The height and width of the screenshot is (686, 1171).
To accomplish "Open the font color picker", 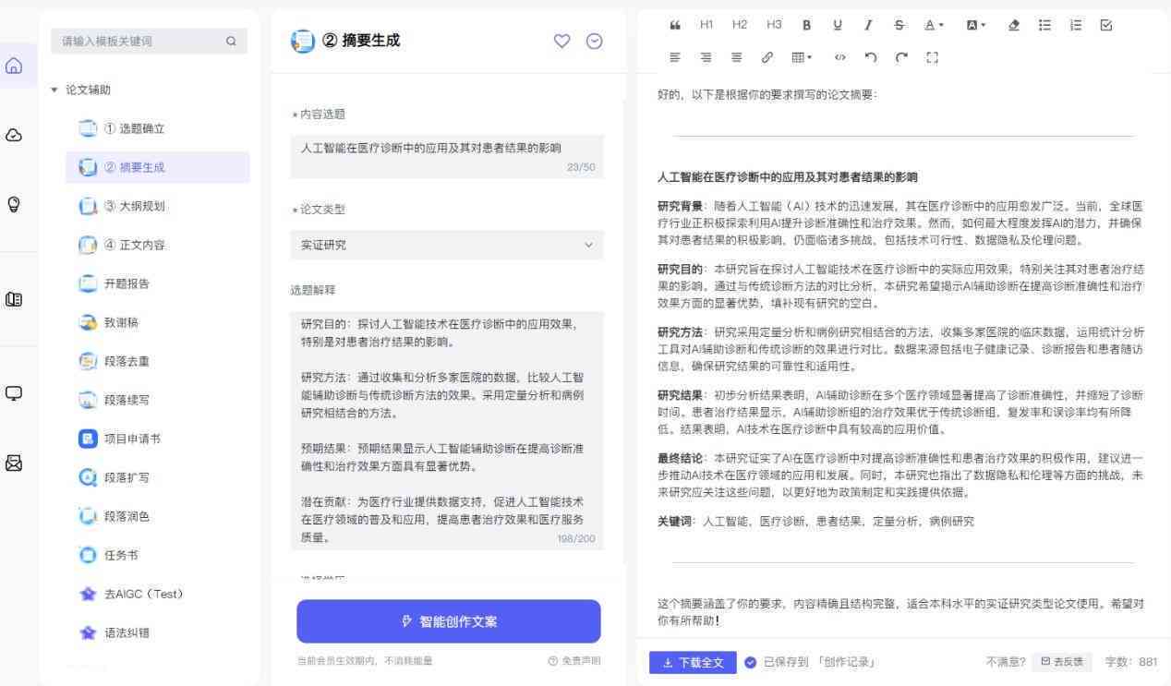I will (x=934, y=25).
